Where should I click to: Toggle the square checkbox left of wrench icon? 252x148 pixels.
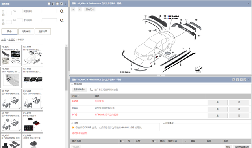click(57, 4)
